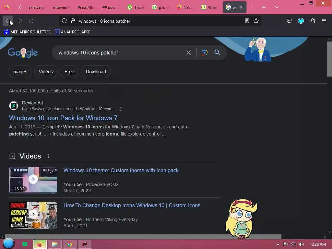Open the Firefox hamburger menu
Viewport: 332px width, 249px height.
[324, 21]
